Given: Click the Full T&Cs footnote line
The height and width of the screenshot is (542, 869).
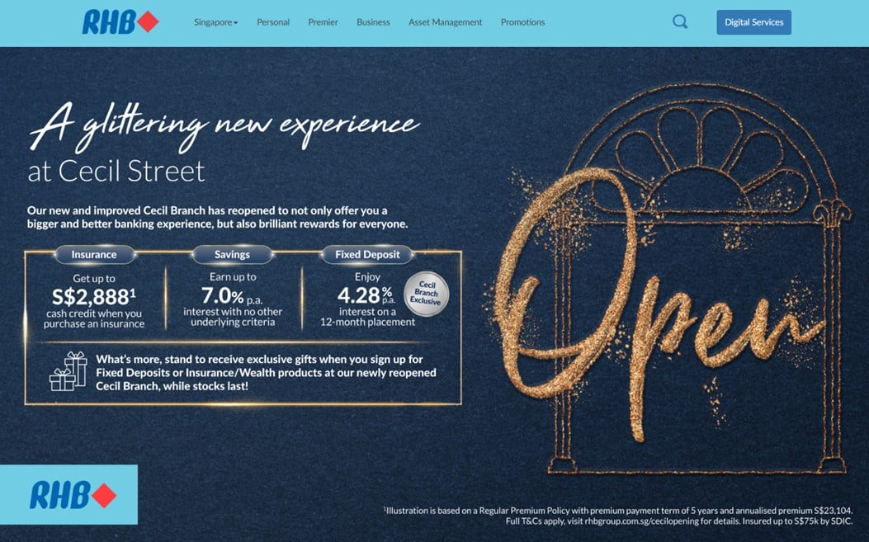Looking at the screenshot, I should point(679,521).
